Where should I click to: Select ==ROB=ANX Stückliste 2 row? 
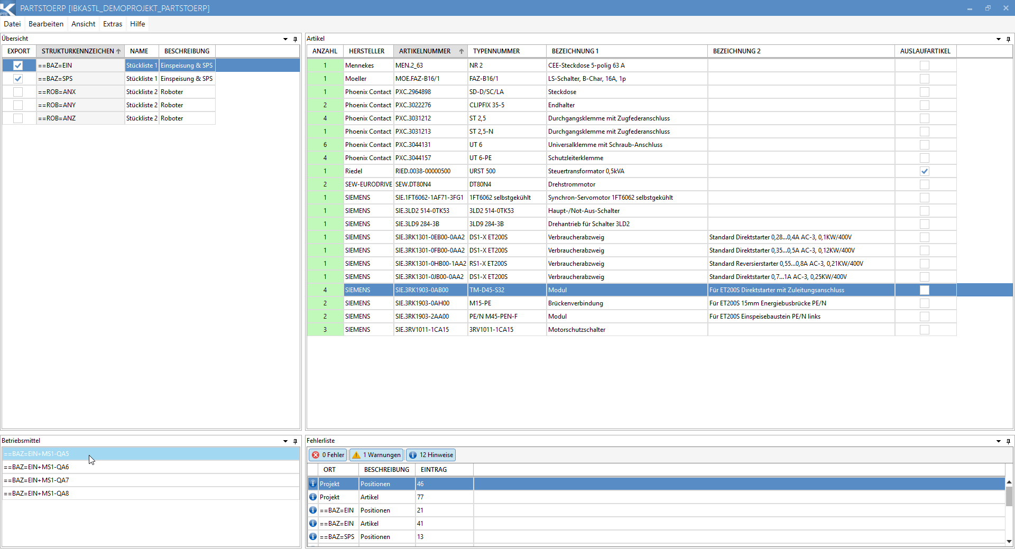pos(109,92)
